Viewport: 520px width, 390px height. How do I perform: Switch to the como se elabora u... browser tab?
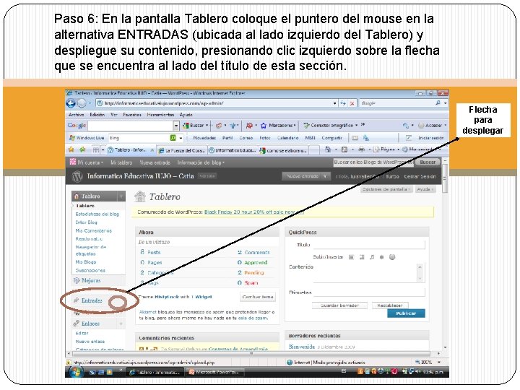[x=284, y=150]
